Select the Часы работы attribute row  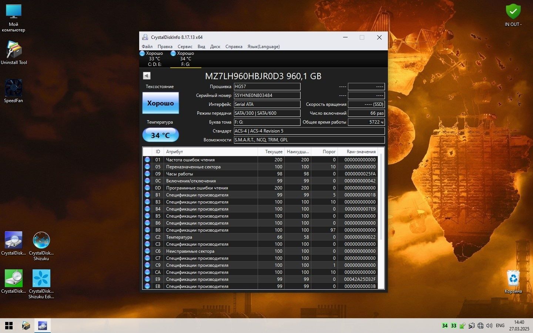260,174
